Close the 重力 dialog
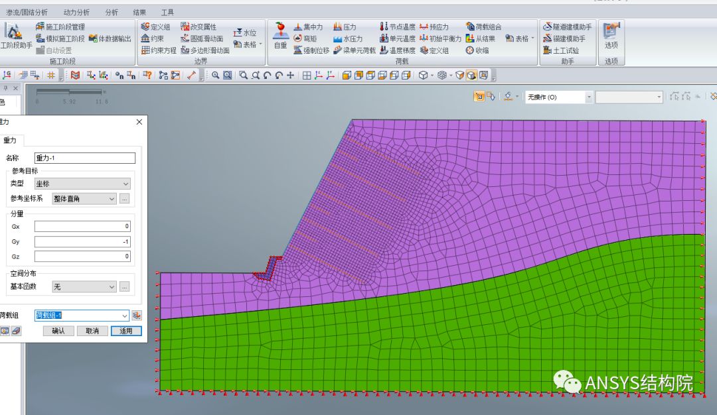 pyautogui.click(x=139, y=122)
